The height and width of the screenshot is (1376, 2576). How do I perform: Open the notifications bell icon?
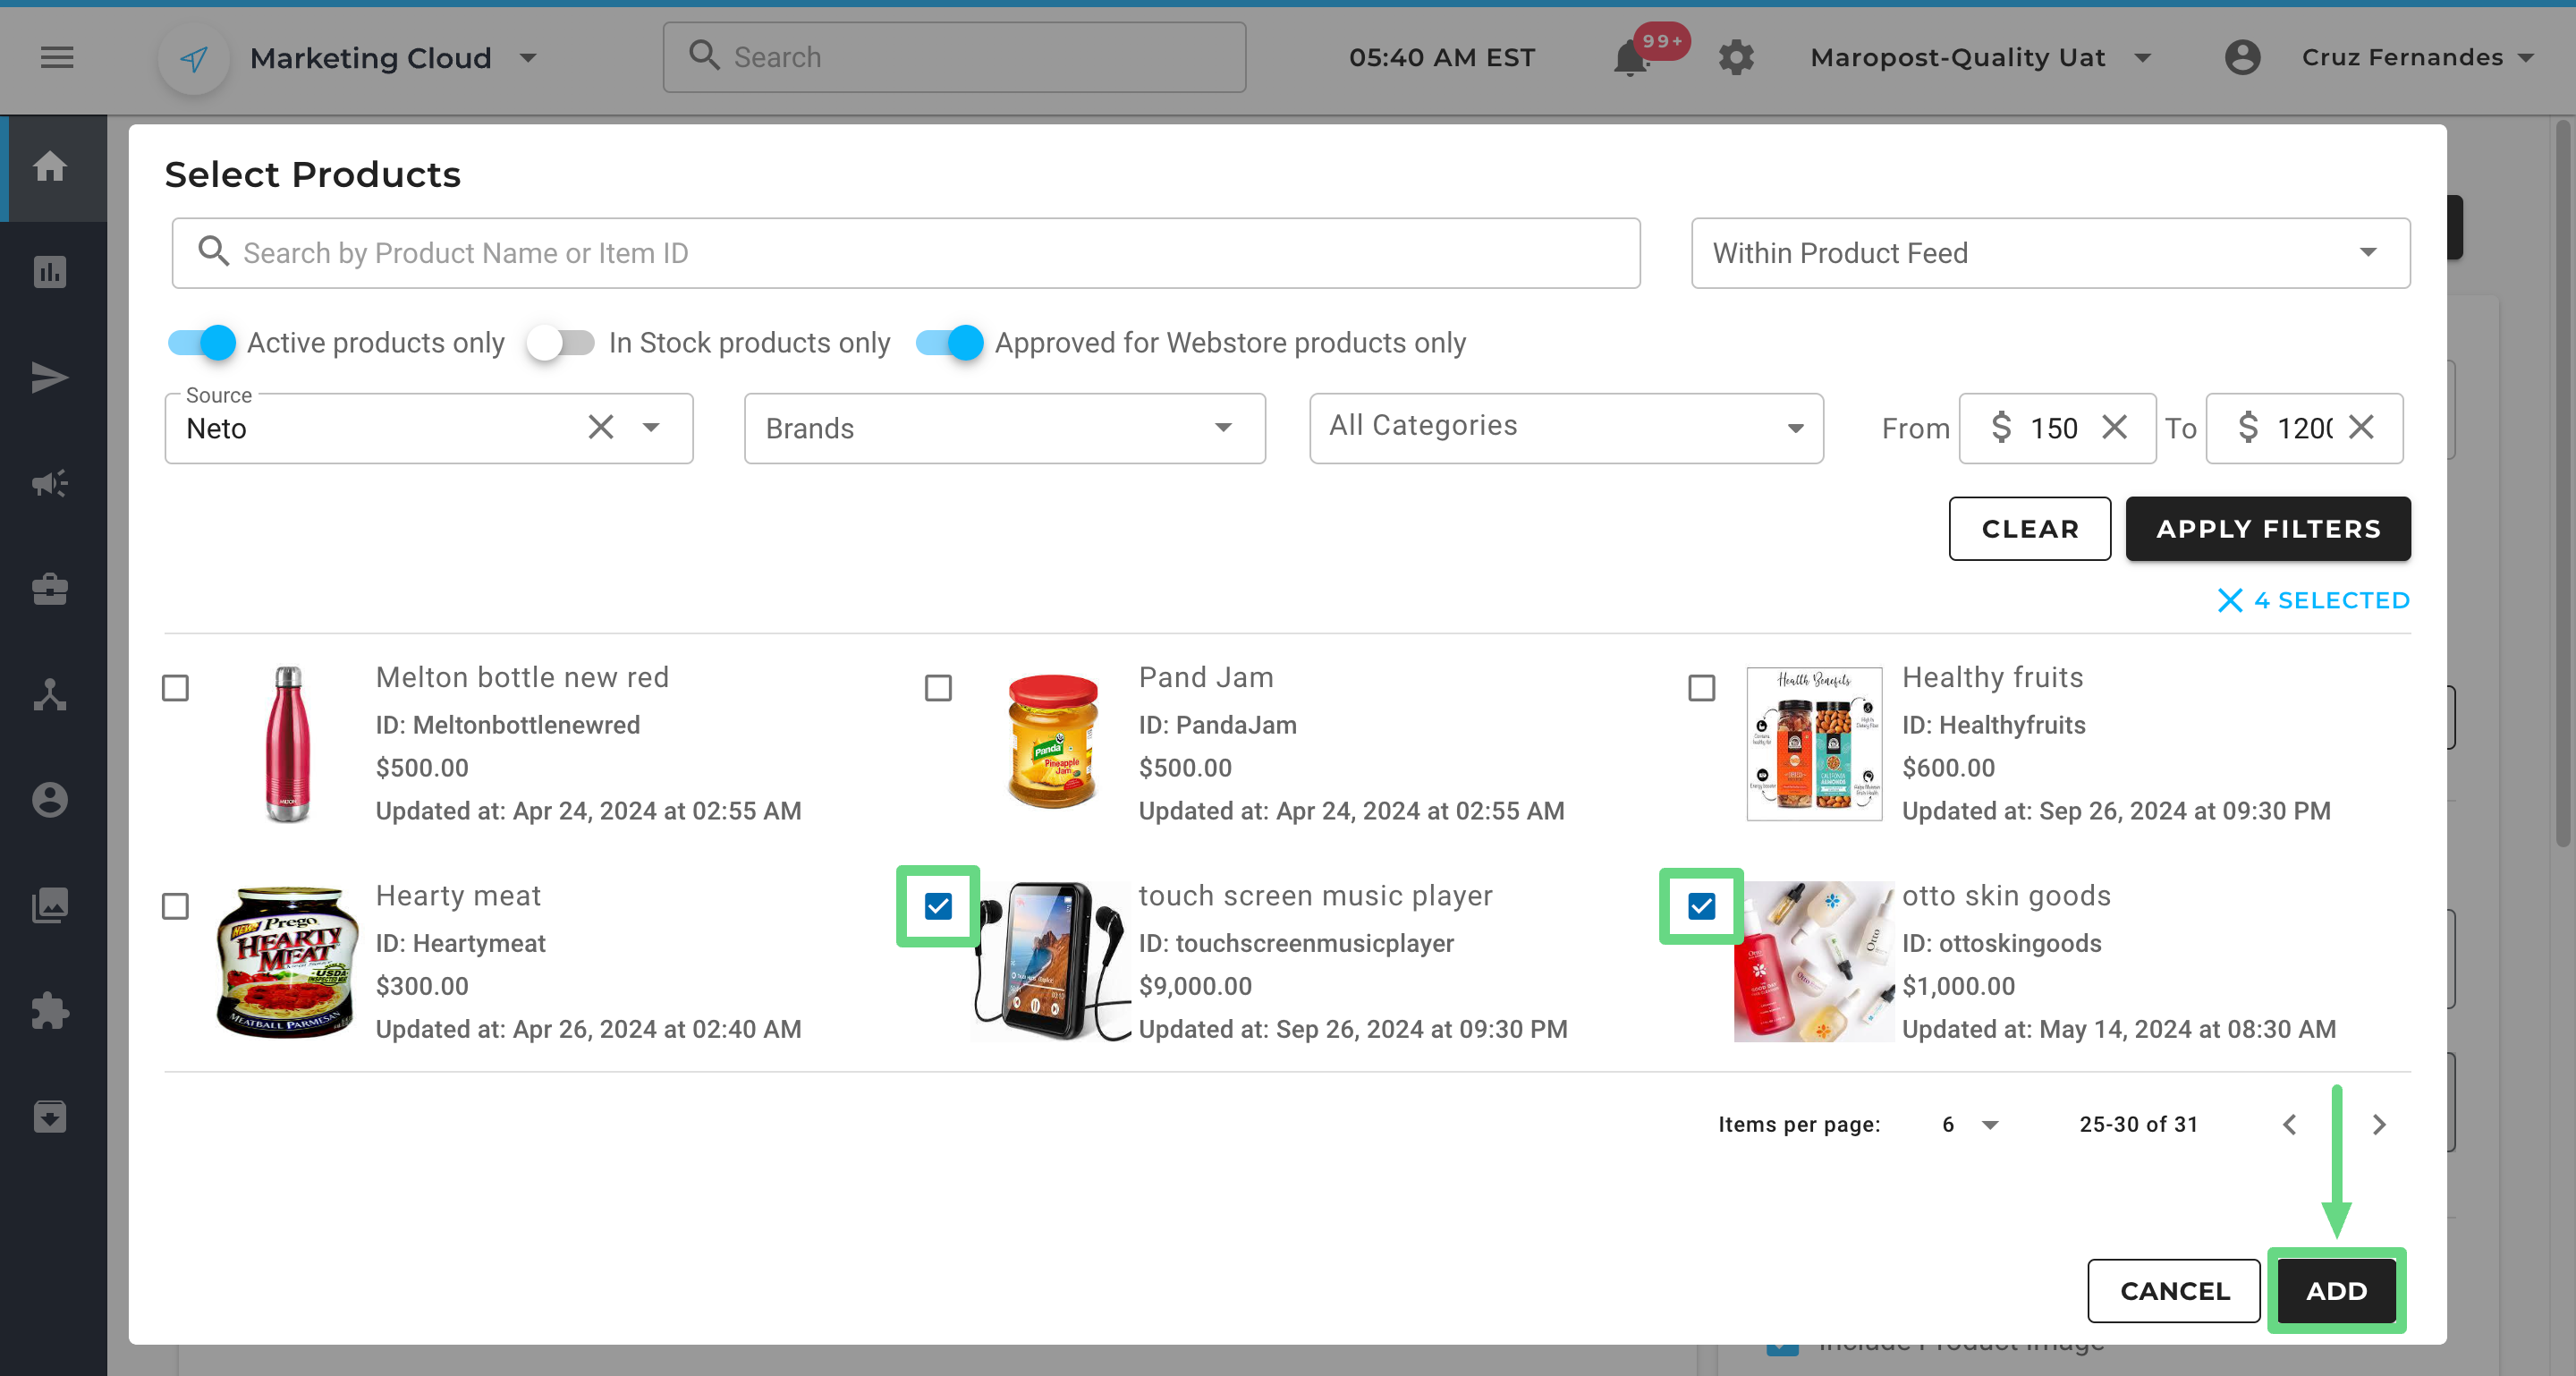point(1630,58)
